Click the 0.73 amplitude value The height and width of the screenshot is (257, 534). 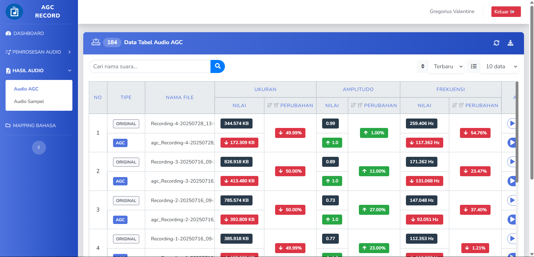pyautogui.click(x=330, y=200)
